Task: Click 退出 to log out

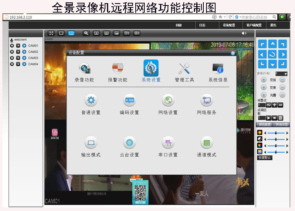Action: (x=273, y=25)
